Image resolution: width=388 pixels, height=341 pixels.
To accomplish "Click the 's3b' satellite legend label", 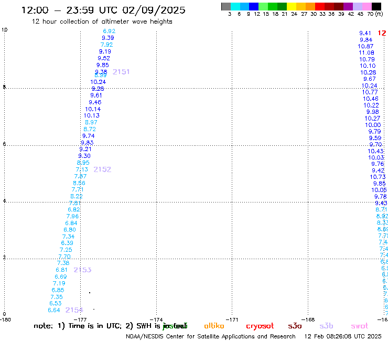I will pyautogui.click(x=326, y=326).
